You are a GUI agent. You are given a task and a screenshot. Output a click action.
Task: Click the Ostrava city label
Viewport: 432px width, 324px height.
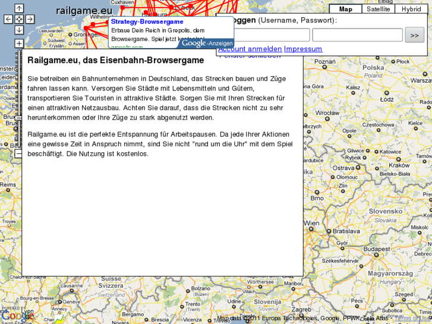point(343,168)
